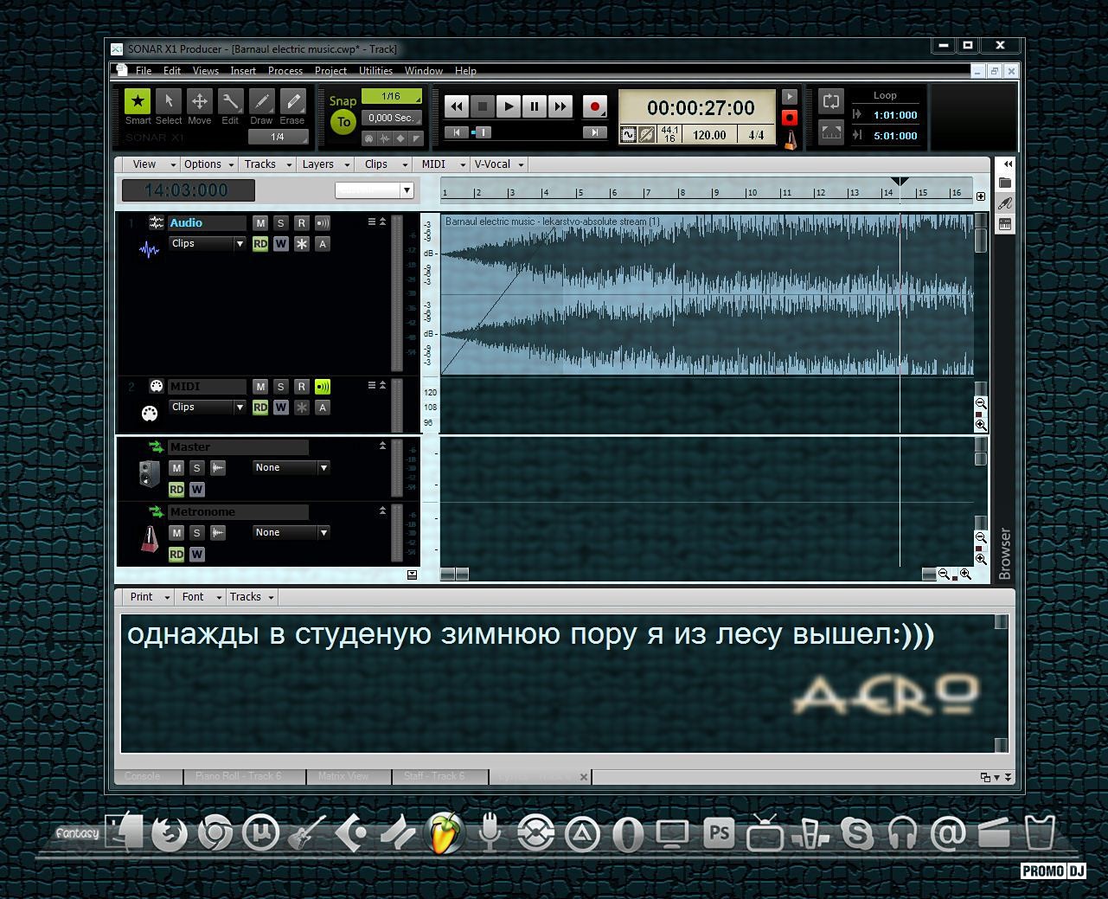Click the transport position slider
This screenshot has width=1108, height=899.
pyautogui.click(x=483, y=132)
